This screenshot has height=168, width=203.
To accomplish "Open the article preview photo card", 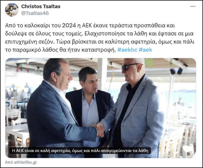I will 101,108.
